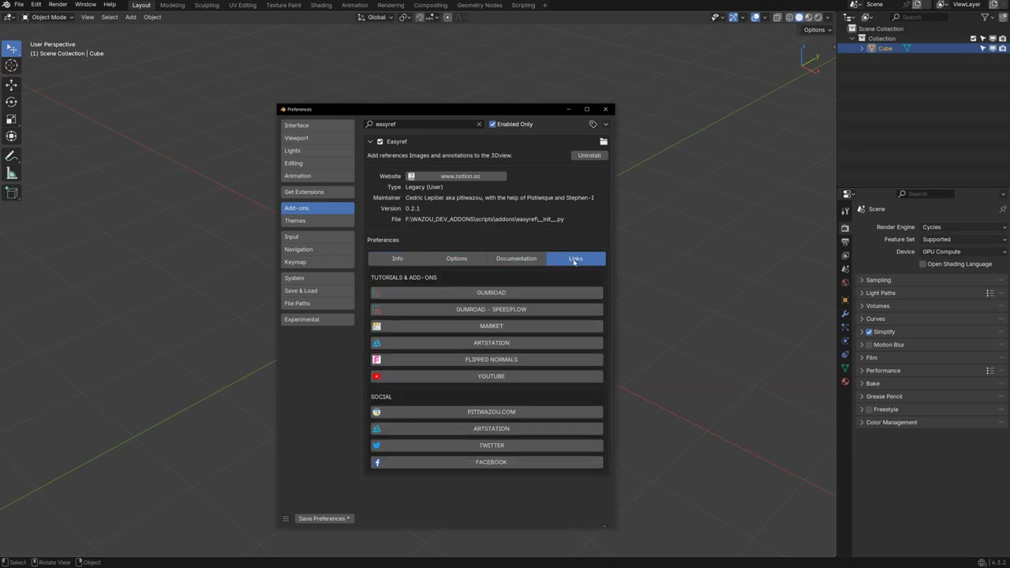The height and width of the screenshot is (568, 1010).
Task: Open the Render Engine dropdown
Action: coord(963,227)
